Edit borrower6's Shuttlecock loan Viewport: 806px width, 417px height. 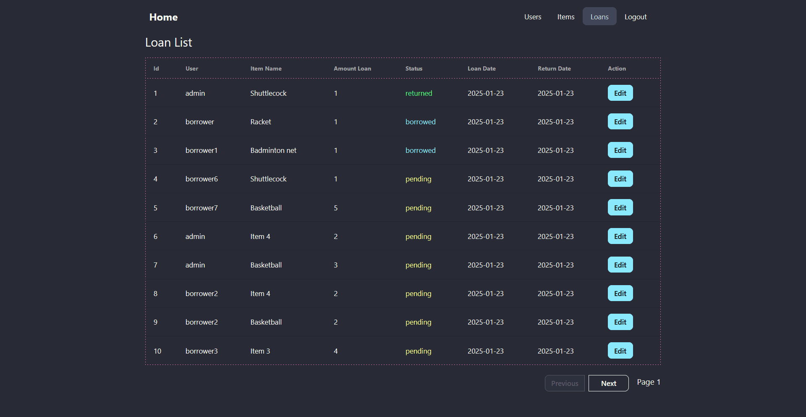coord(620,179)
